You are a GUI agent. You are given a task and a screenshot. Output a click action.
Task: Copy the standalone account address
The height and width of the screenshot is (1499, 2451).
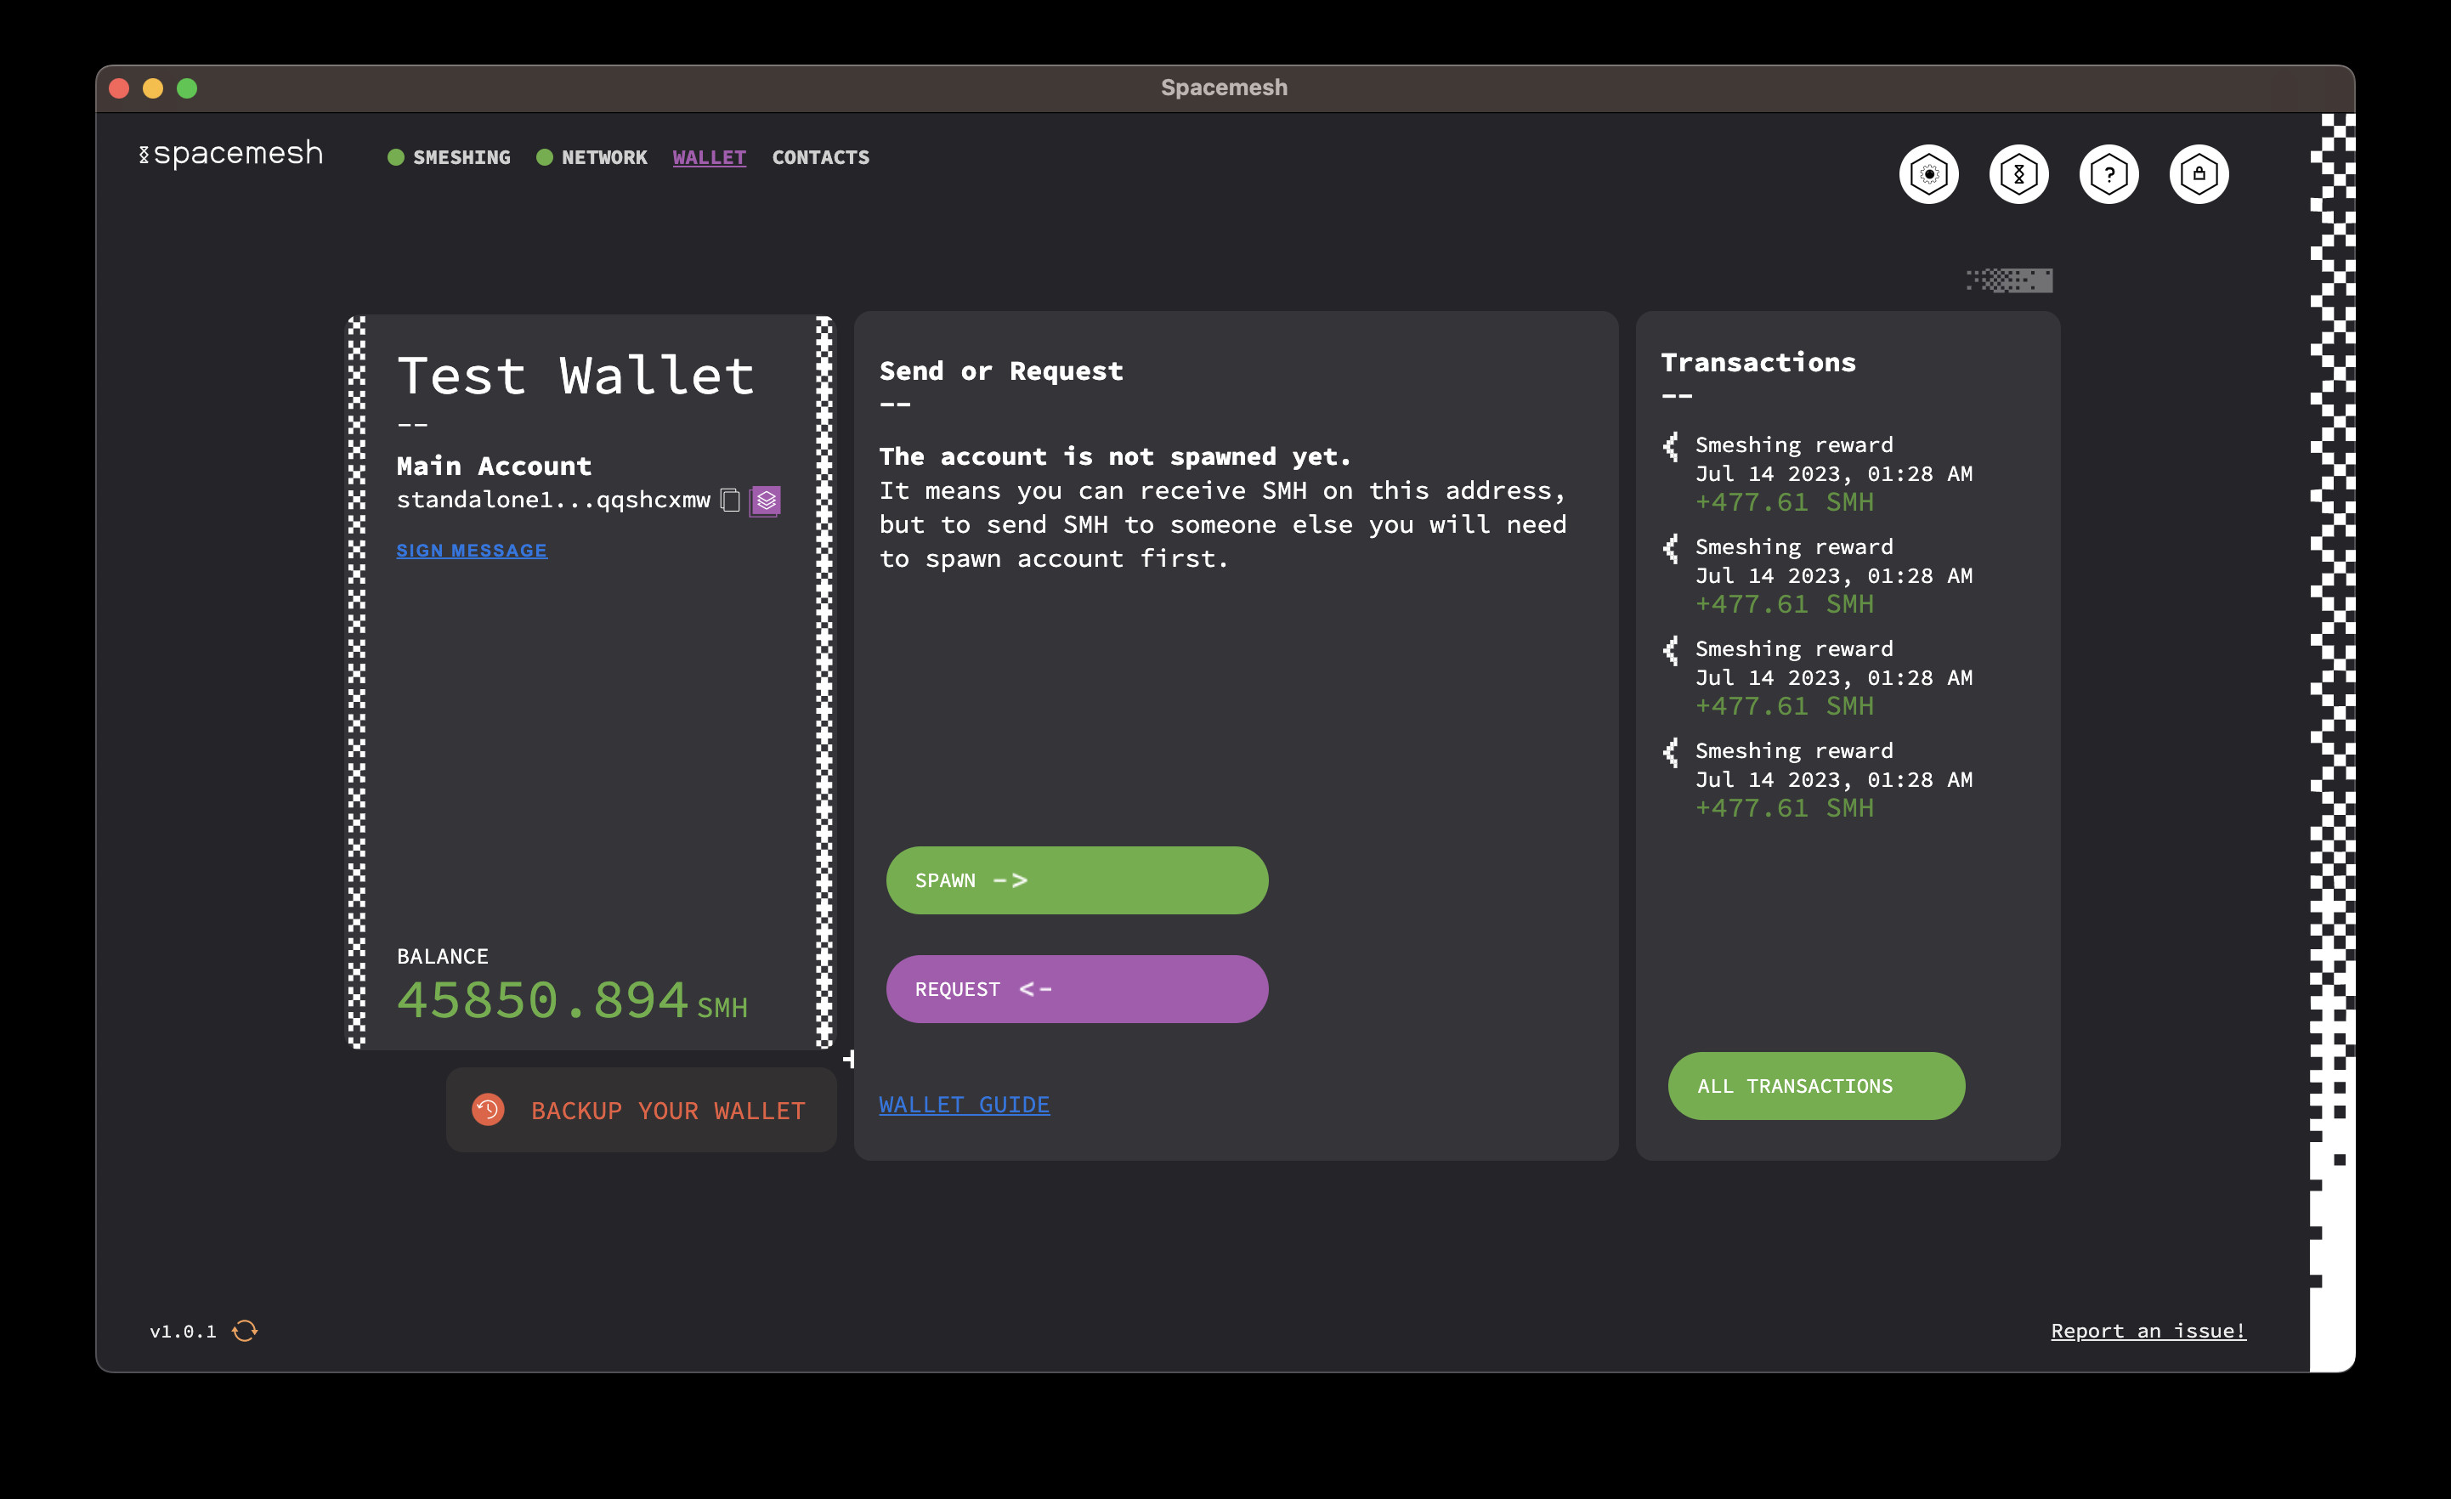pyautogui.click(x=730, y=500)
